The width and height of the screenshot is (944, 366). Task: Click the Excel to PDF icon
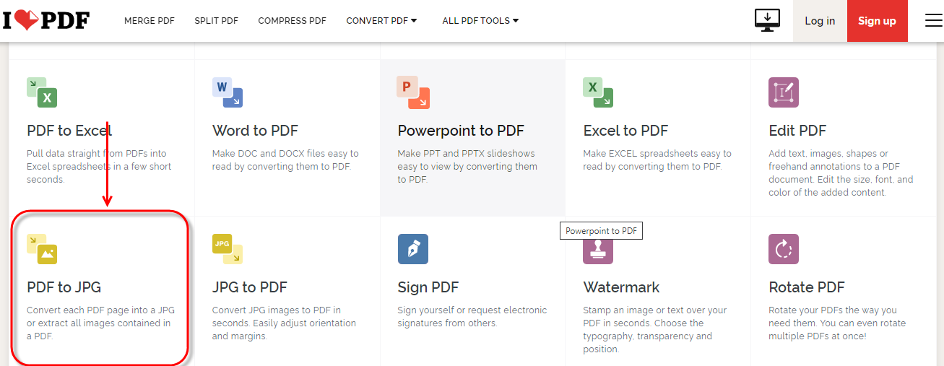tap(598, 92)
